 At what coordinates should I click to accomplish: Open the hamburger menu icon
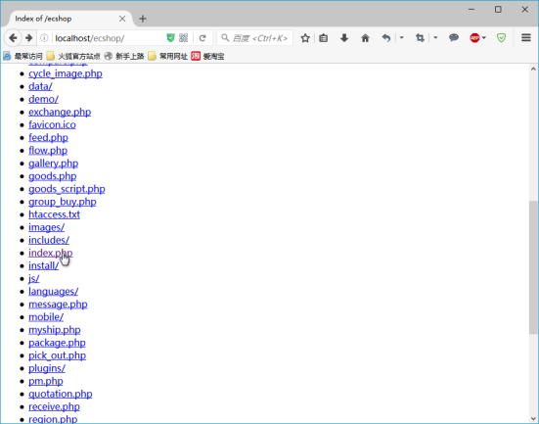tap(526, 37)
